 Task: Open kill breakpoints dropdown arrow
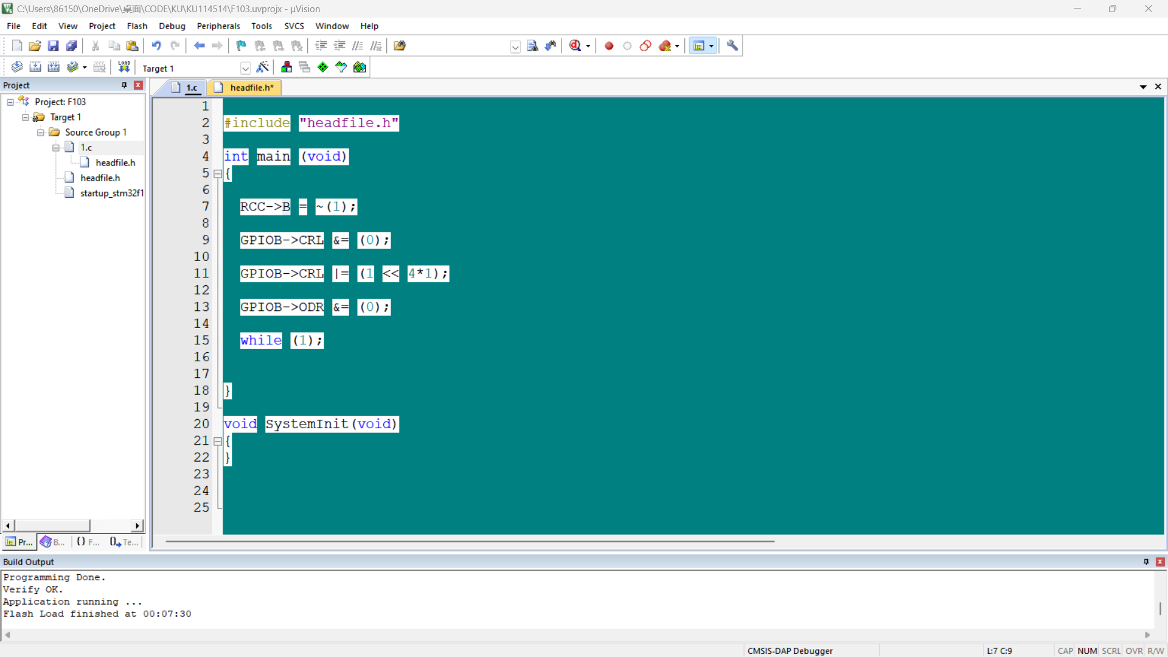[677, 46]
